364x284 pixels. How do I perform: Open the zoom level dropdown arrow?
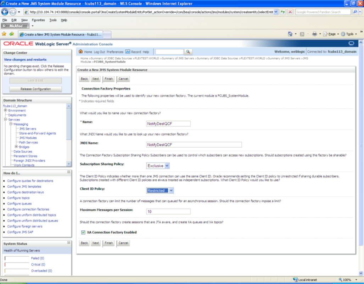point(356,280)
